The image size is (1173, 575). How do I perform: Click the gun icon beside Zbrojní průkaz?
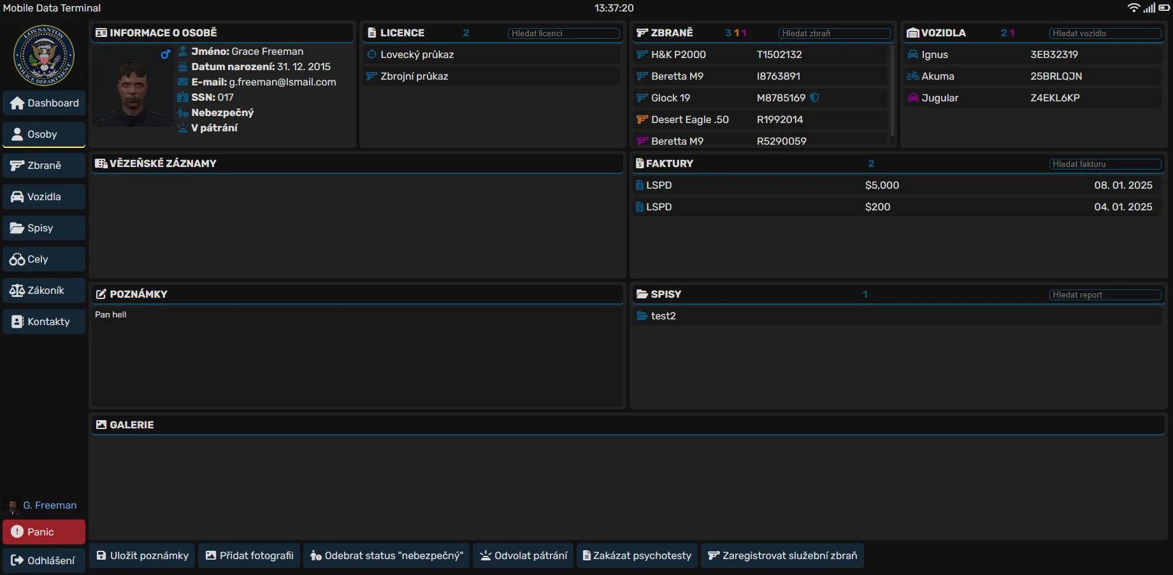[372, 76]
